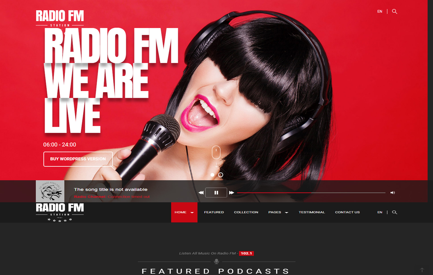
Task: Click the search icon in the hero header
Action: [395, 12]
